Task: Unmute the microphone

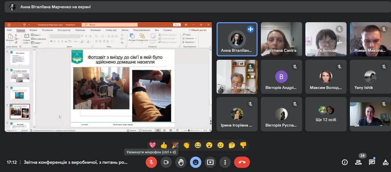Action: tap(151, 162)
